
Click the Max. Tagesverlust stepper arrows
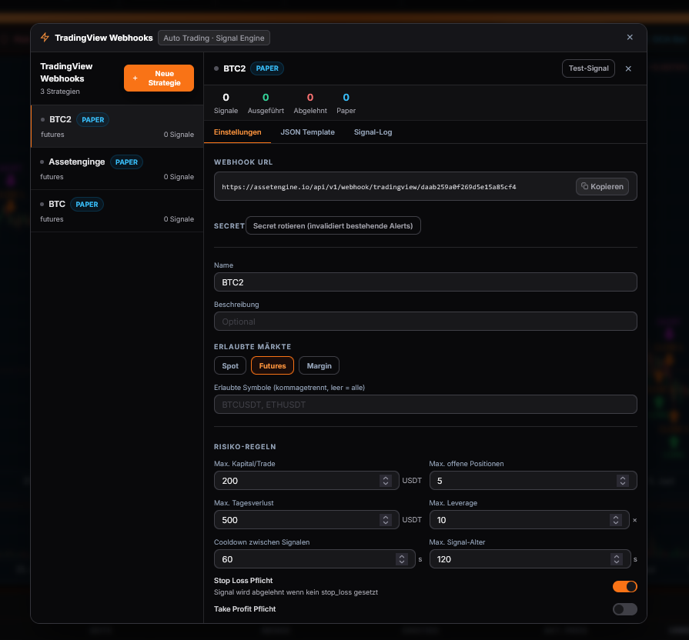click(386, 520)
